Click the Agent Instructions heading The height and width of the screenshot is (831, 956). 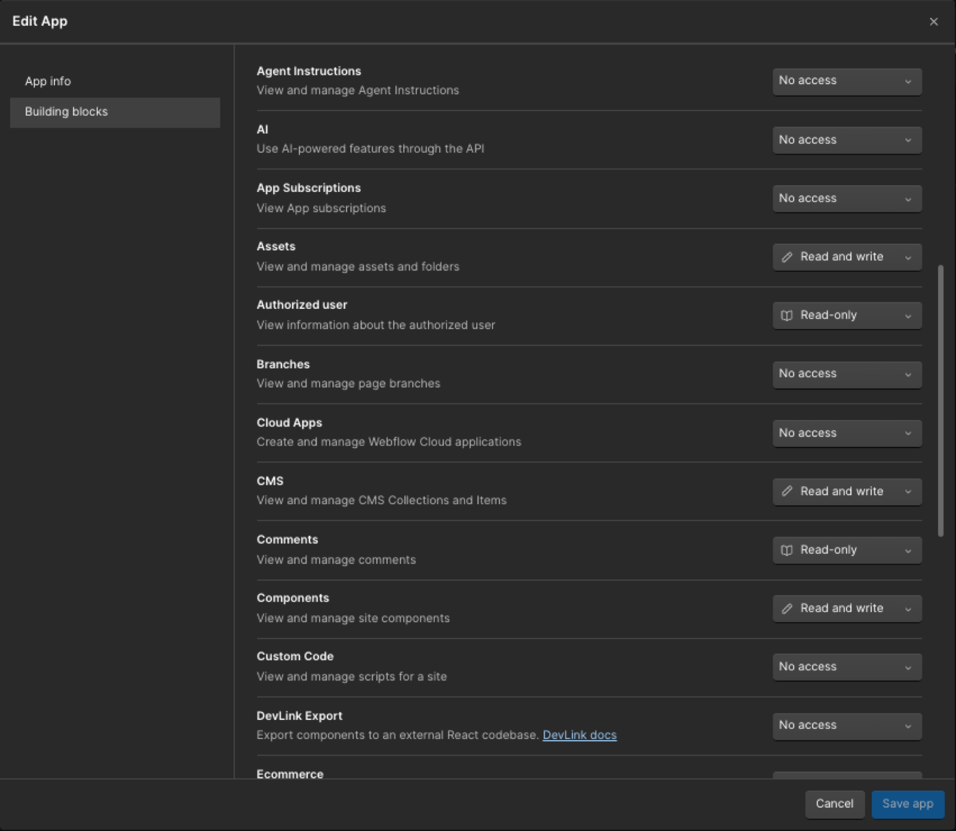tap(308, 71)
